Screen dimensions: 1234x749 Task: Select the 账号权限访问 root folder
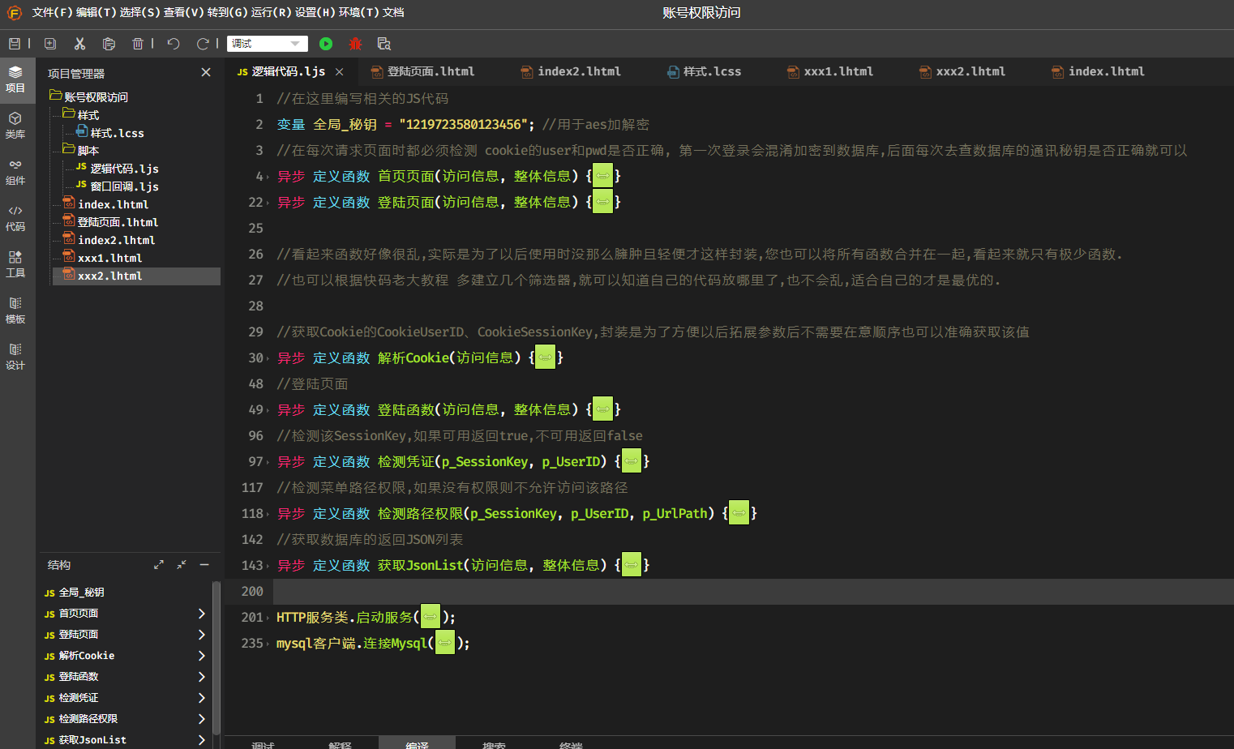[x=96, y=97]
